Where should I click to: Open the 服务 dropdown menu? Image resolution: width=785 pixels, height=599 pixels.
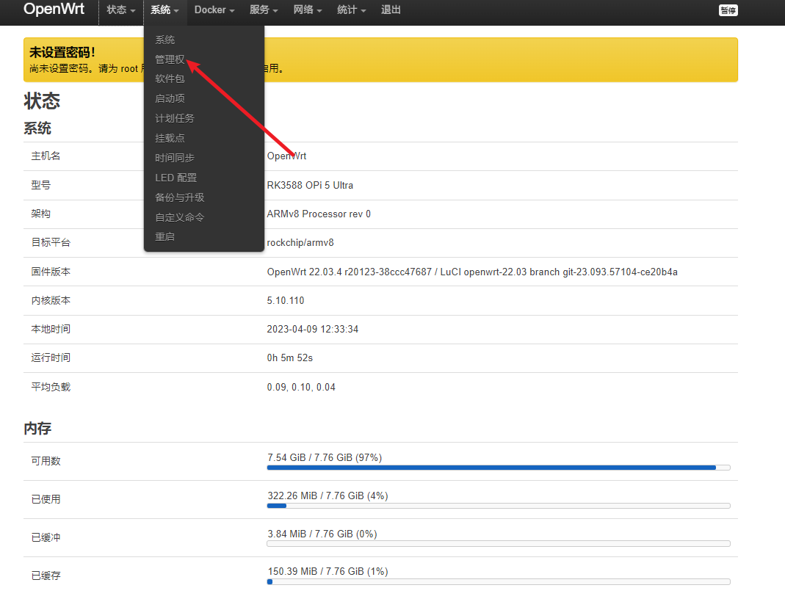tap(264, 10)
